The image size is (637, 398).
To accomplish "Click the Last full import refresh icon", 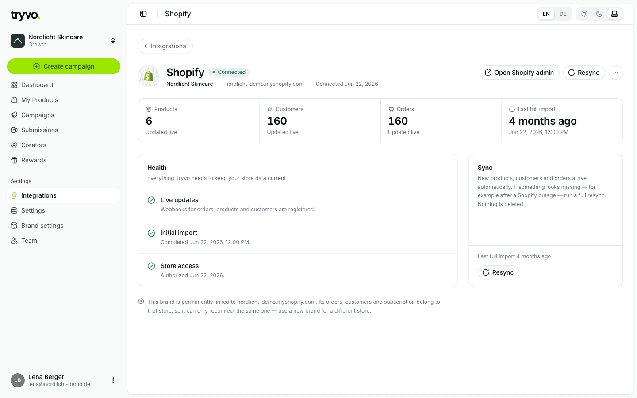I will tap(512, 109).
